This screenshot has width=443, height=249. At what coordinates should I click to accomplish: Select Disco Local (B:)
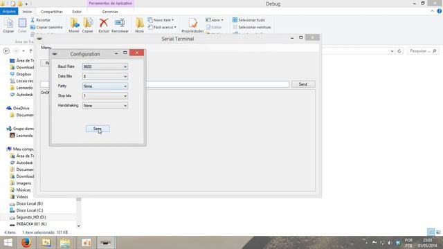pos(26,203)
